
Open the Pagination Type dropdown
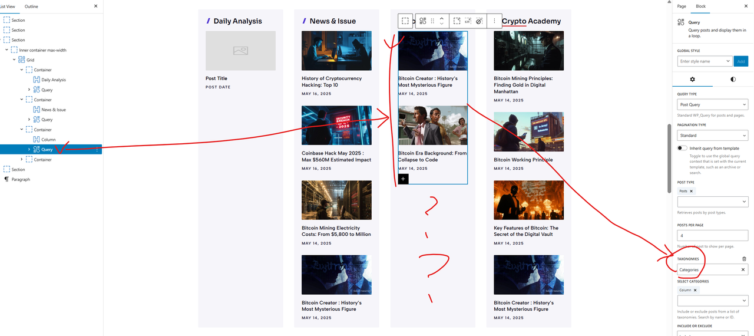pos(713,136)
